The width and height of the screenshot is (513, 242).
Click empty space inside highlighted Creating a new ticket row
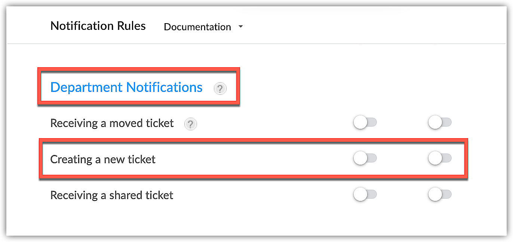tap(254, 159)
